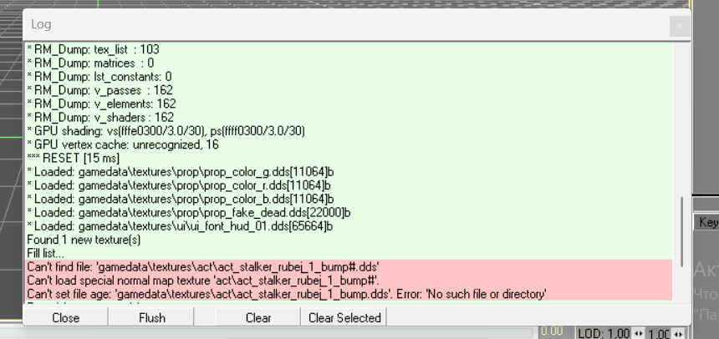Select the ui_font_hud_01.dds loaded line
719x339 pixels.
pyautogui.click(x=348, y=226)
